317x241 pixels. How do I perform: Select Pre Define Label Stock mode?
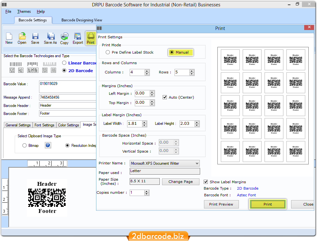coord(108,52)
